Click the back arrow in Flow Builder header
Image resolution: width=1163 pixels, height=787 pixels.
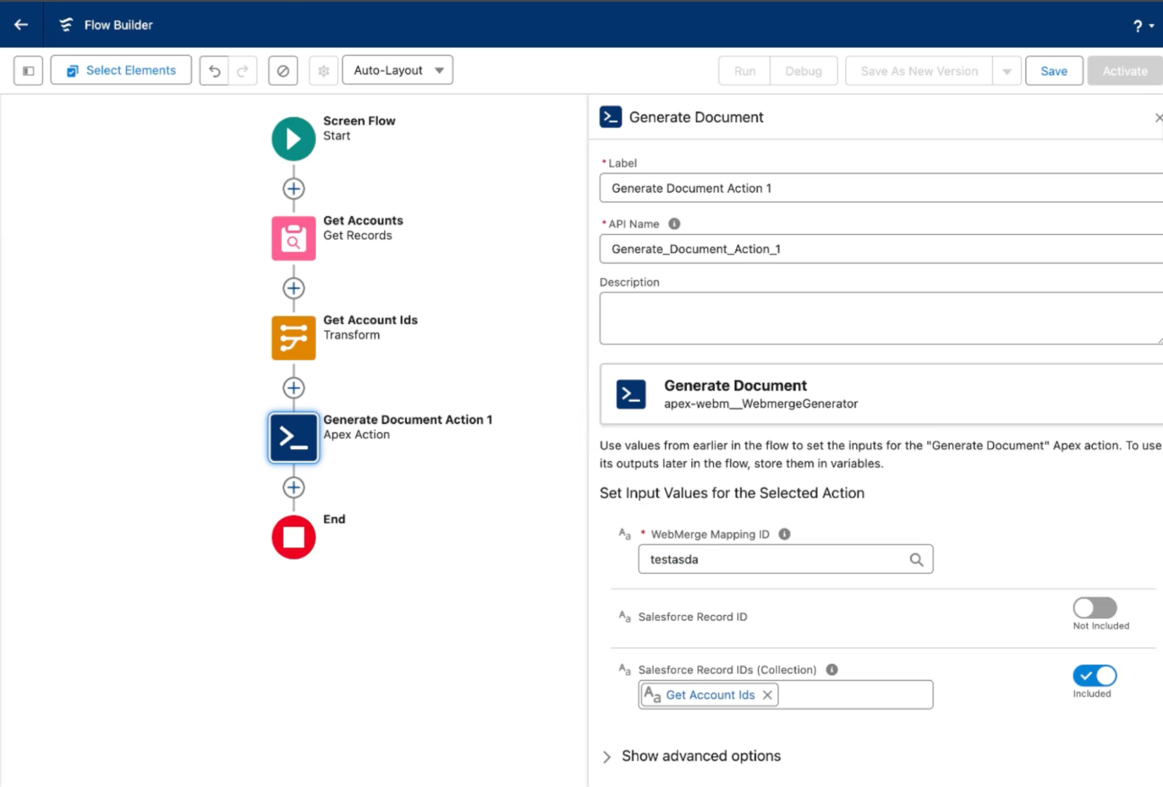(22, 24)
